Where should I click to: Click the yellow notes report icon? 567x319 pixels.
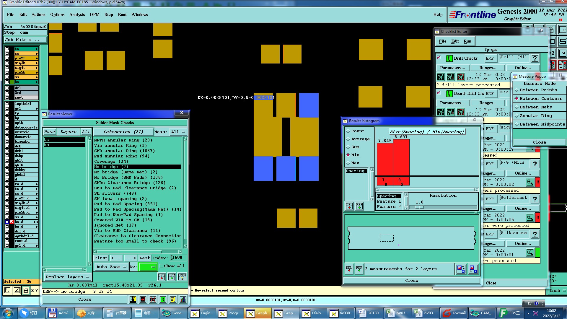point(173,300)
